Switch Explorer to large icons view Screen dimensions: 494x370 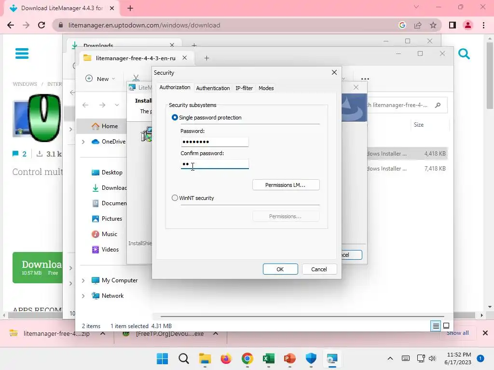click(x=446, y=326)
